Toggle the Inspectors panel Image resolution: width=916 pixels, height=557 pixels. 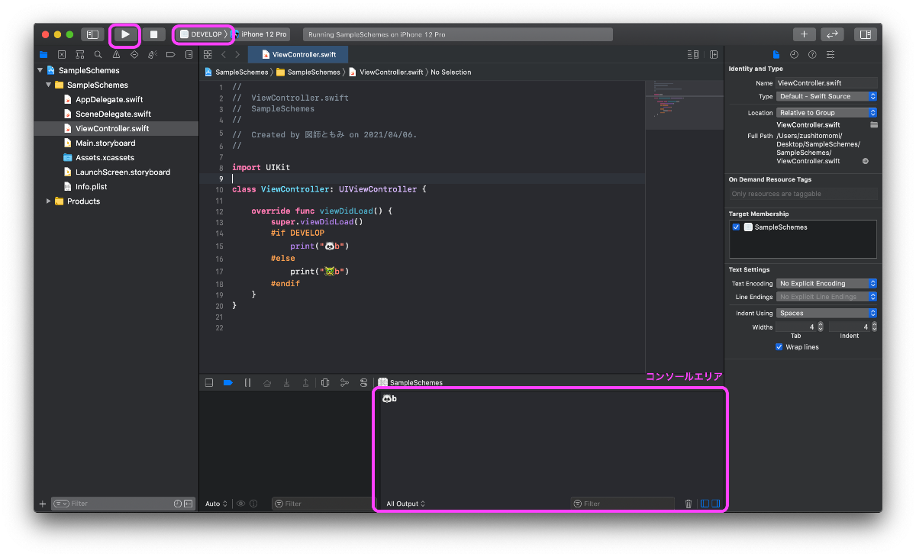(866, 34)
